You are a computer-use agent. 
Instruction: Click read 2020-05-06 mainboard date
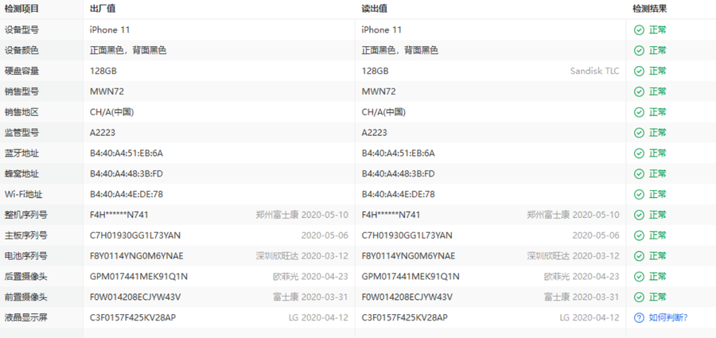[x=596, y=235]
